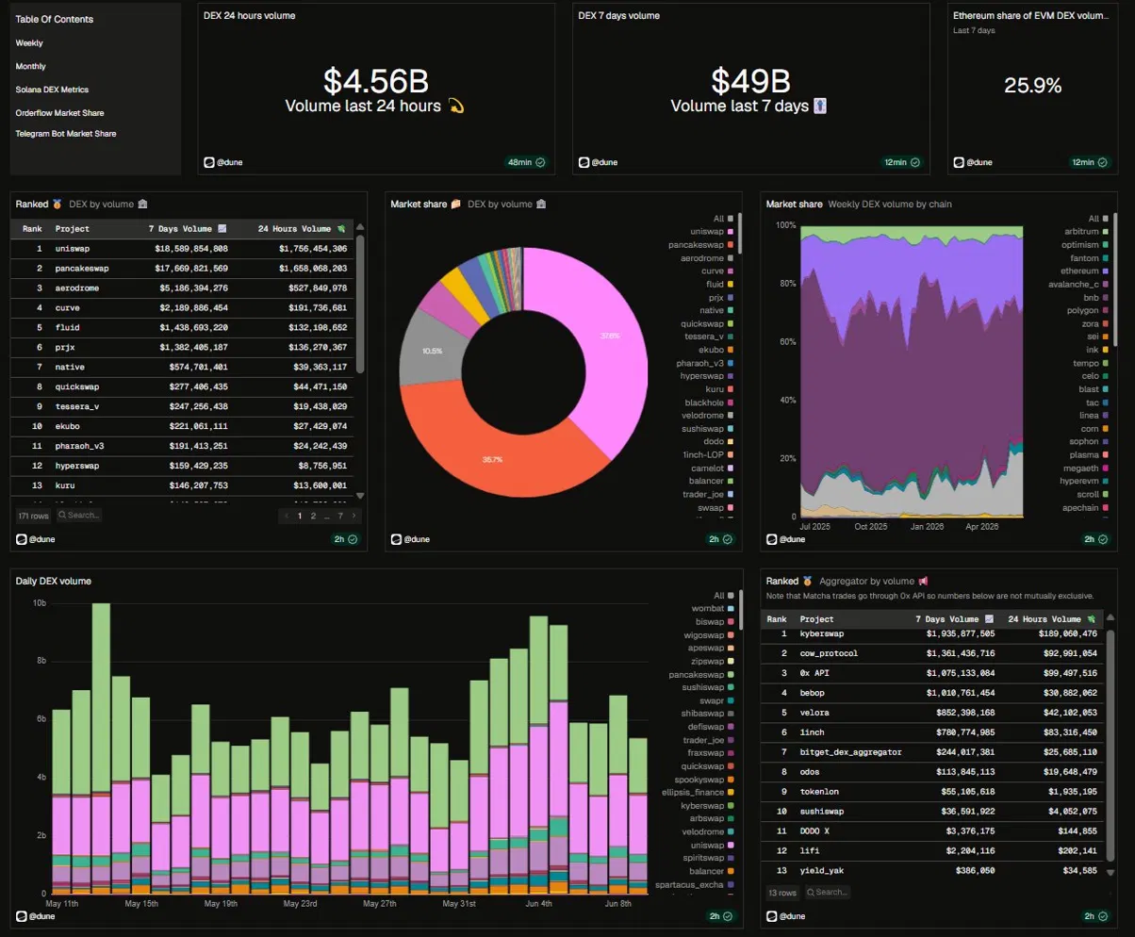Viewport: 1135px width, 937px height.
Task: Click the 2h refresh badge on Aggregator table
Action: coord(1096,915)
